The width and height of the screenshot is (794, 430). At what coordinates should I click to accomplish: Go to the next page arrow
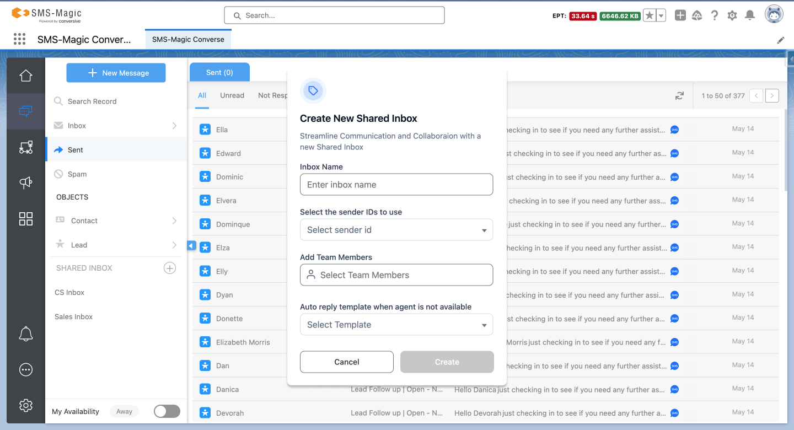[x=772, y=95]
